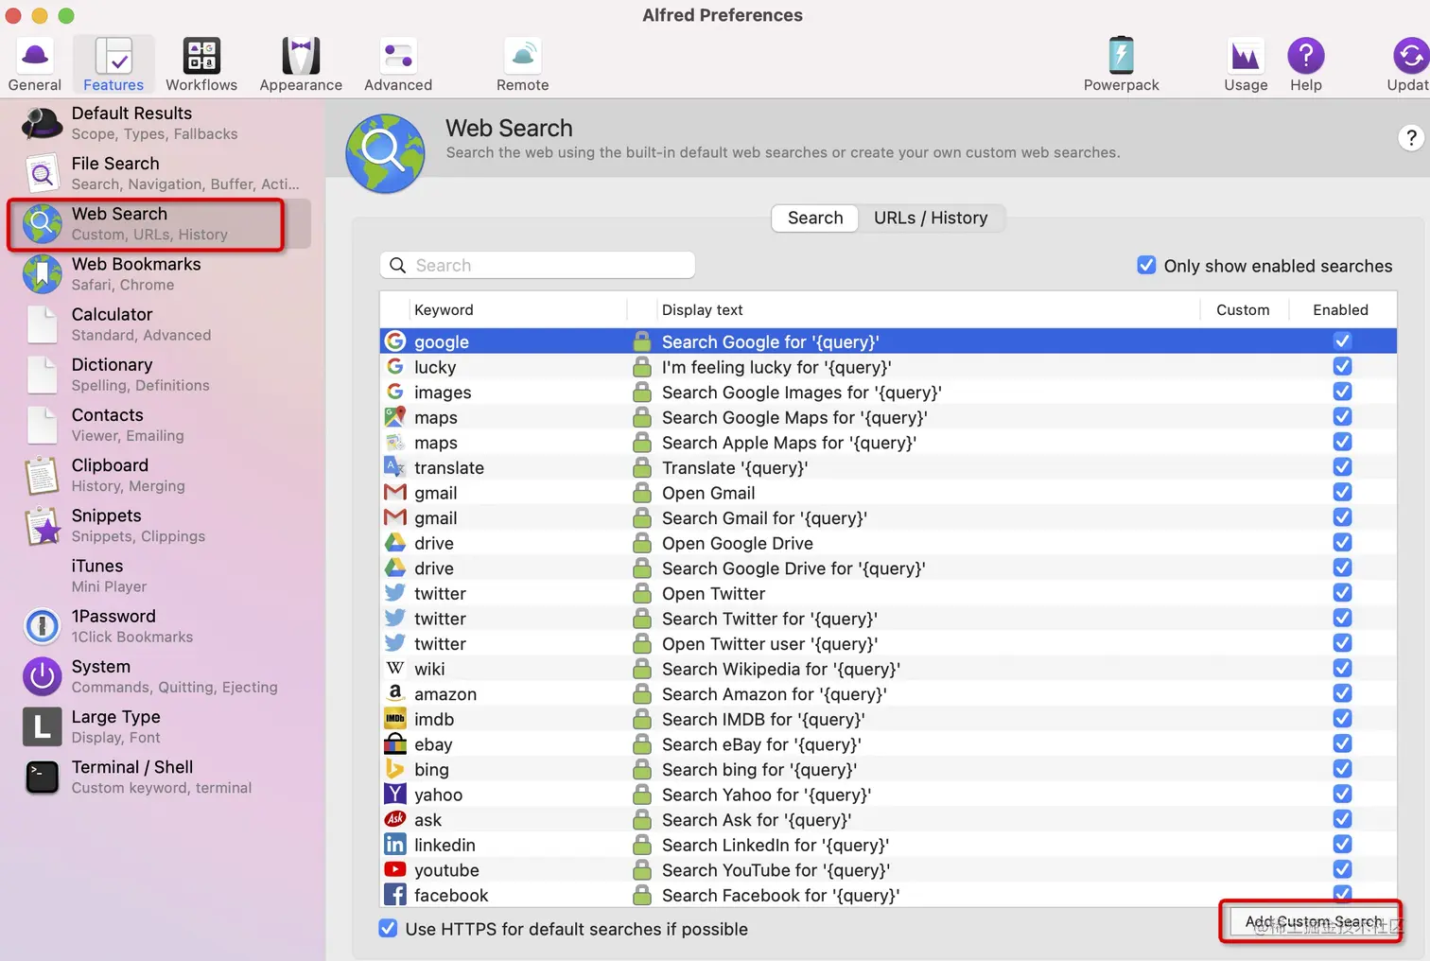
Task: Click the File Search magnifier icon
Action: [x=42, y=174]
